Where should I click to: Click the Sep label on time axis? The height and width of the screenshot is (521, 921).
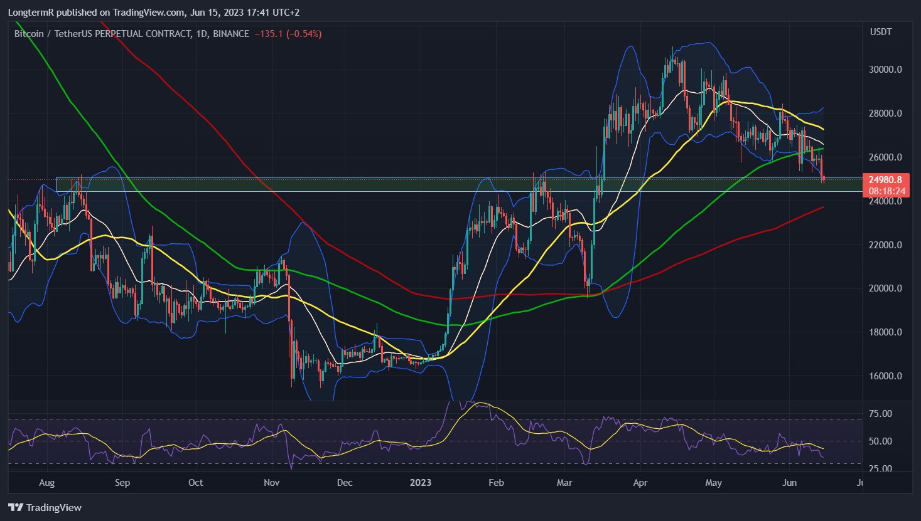(x=122, y=483)
